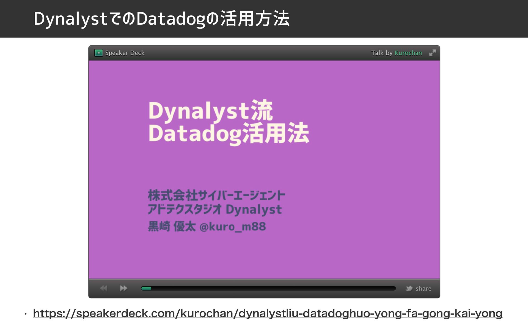Open the speakerdeck.com kurochan URL link

pyautogui.click(x=268, y=313)
